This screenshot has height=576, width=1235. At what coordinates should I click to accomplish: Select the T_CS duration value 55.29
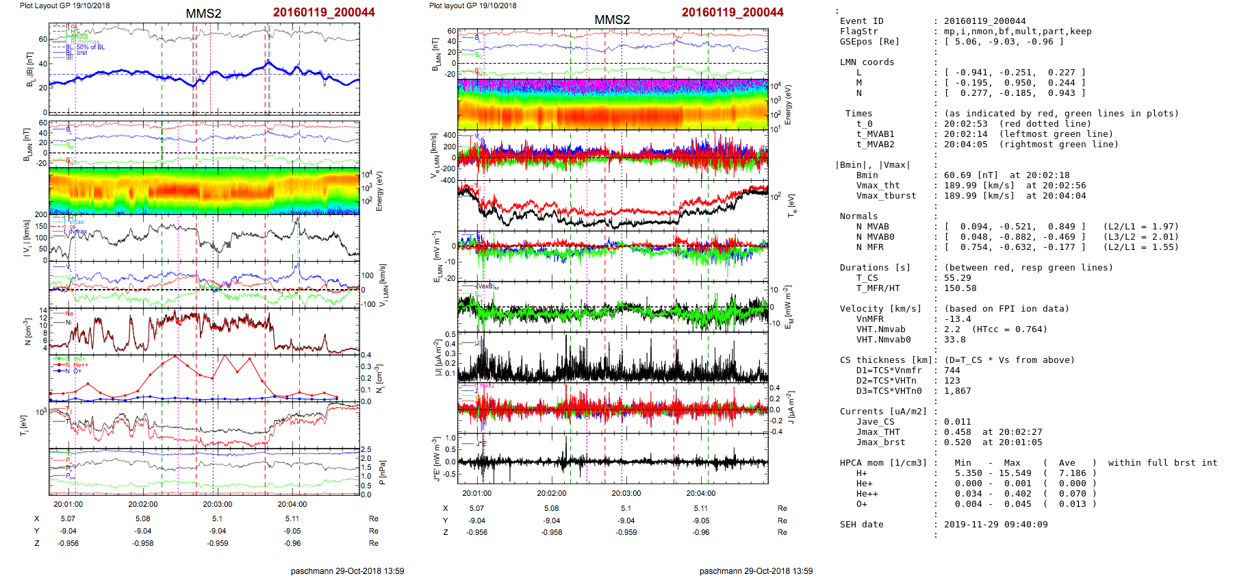tap(958, 278)
